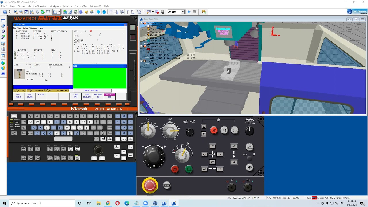Collapse the G Code tree node
368x207 pixels.
(141, 61)
